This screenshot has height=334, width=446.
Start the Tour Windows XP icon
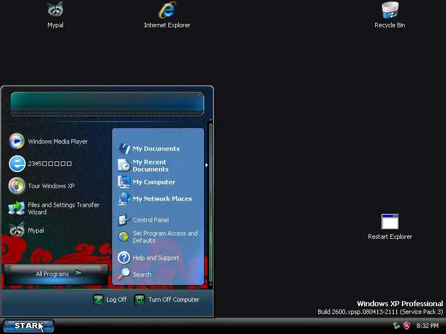(x=17, y=186)
